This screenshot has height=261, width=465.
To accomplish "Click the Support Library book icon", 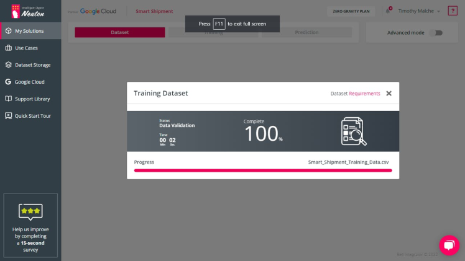I will tap(8, 99).
